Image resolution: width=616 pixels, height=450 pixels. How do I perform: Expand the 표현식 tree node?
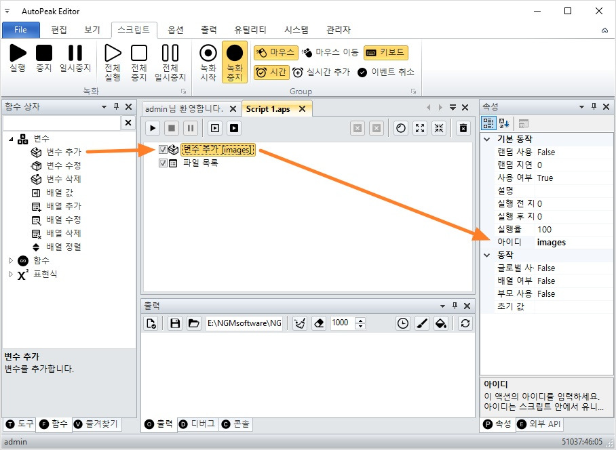11,274
